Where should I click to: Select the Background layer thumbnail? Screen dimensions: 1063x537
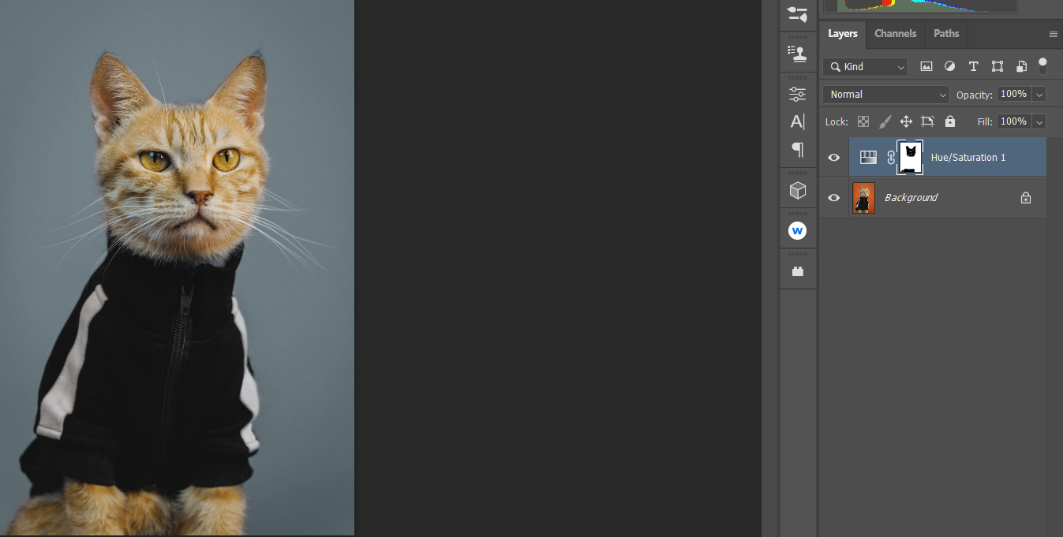click(863, 198)
